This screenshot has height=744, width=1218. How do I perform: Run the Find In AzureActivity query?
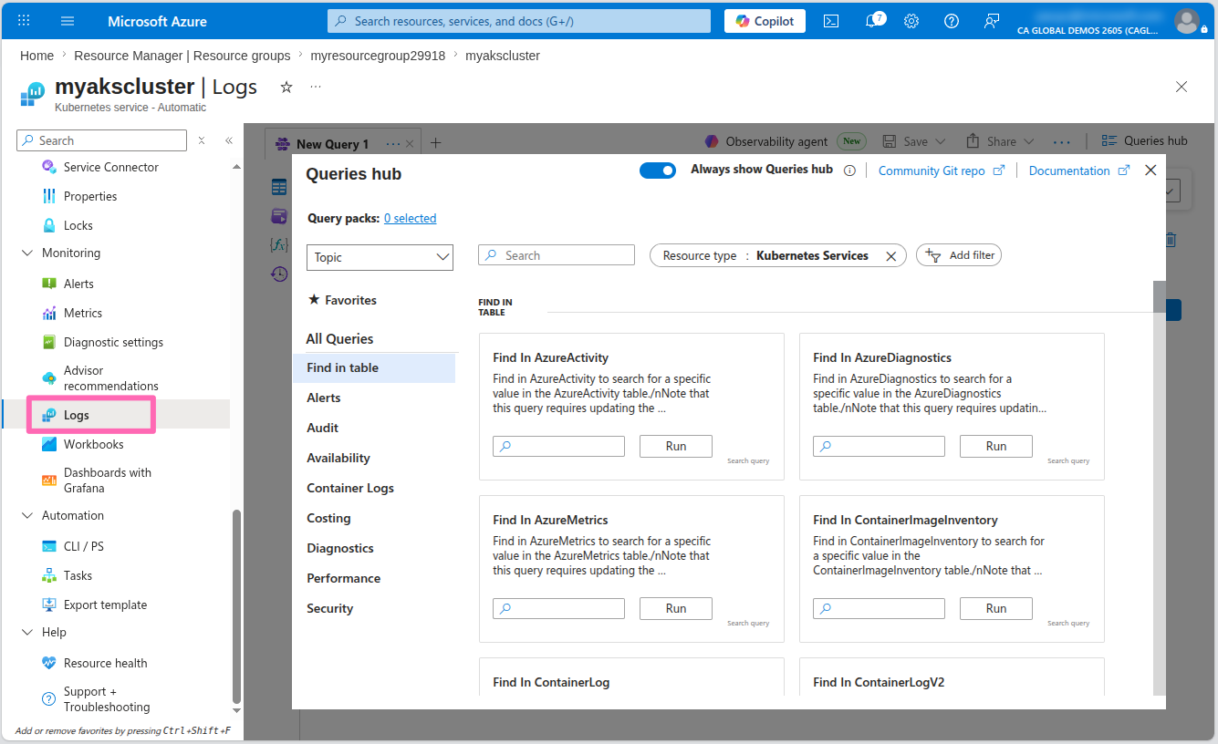pos(676,447)
